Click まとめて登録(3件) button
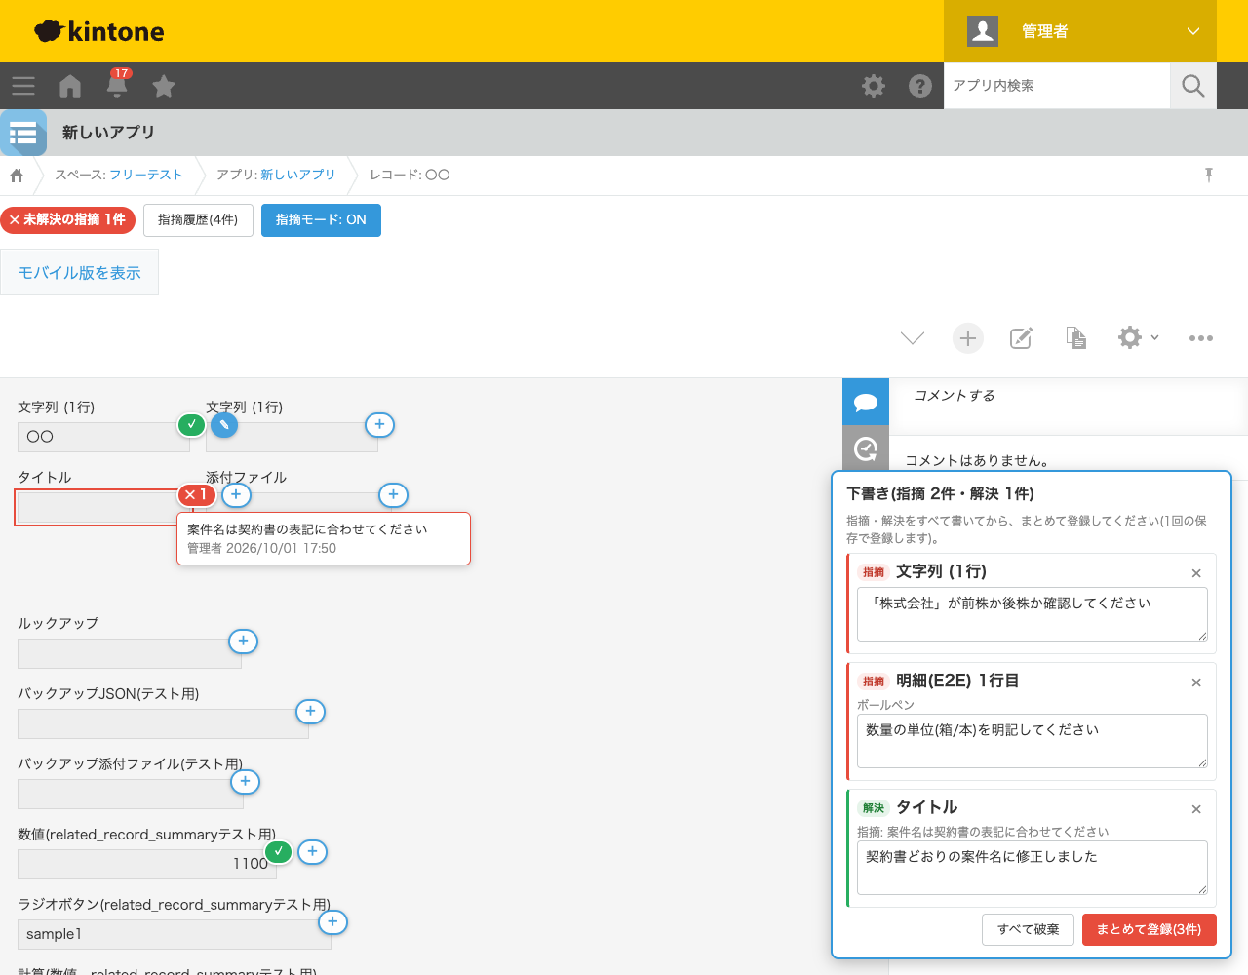The height and width of the screenshot is (975, 1248). [1150, 929]
